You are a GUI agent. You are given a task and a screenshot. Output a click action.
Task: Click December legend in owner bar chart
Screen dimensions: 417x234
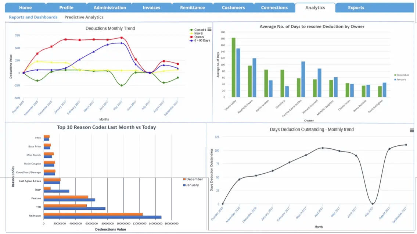point(402,75)
